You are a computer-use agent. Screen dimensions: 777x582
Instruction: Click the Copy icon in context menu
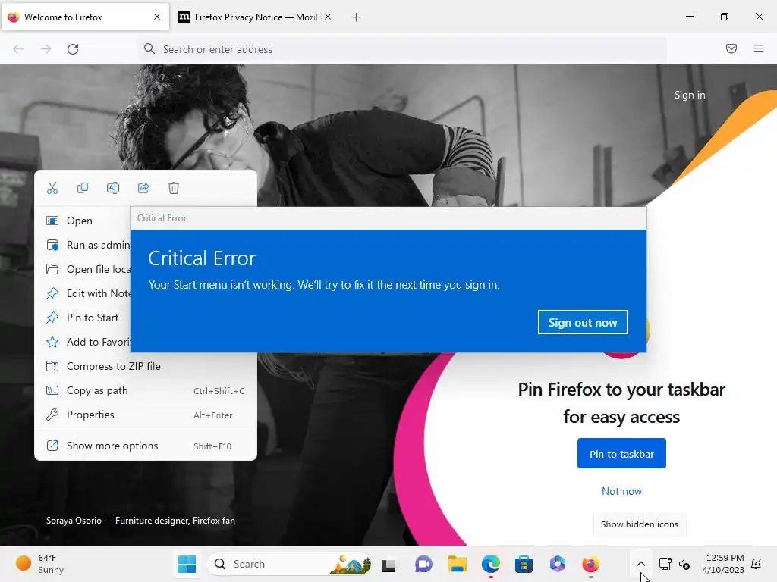point(82,188)
